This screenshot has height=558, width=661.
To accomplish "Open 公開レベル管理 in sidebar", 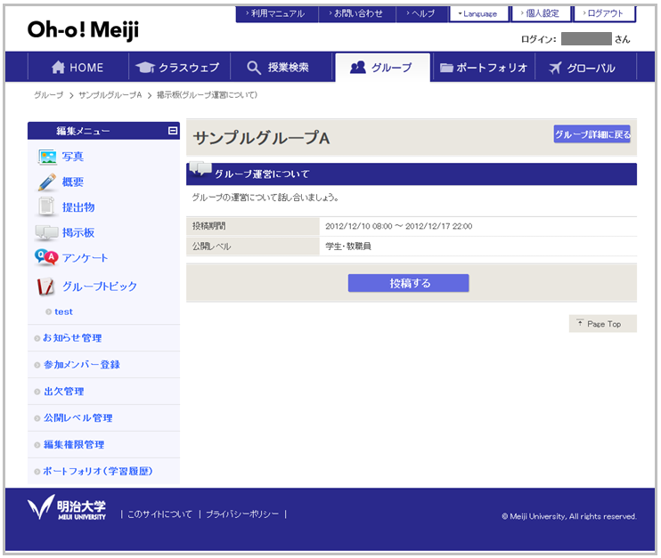I will pyautogui.click(x=78, y=417).
